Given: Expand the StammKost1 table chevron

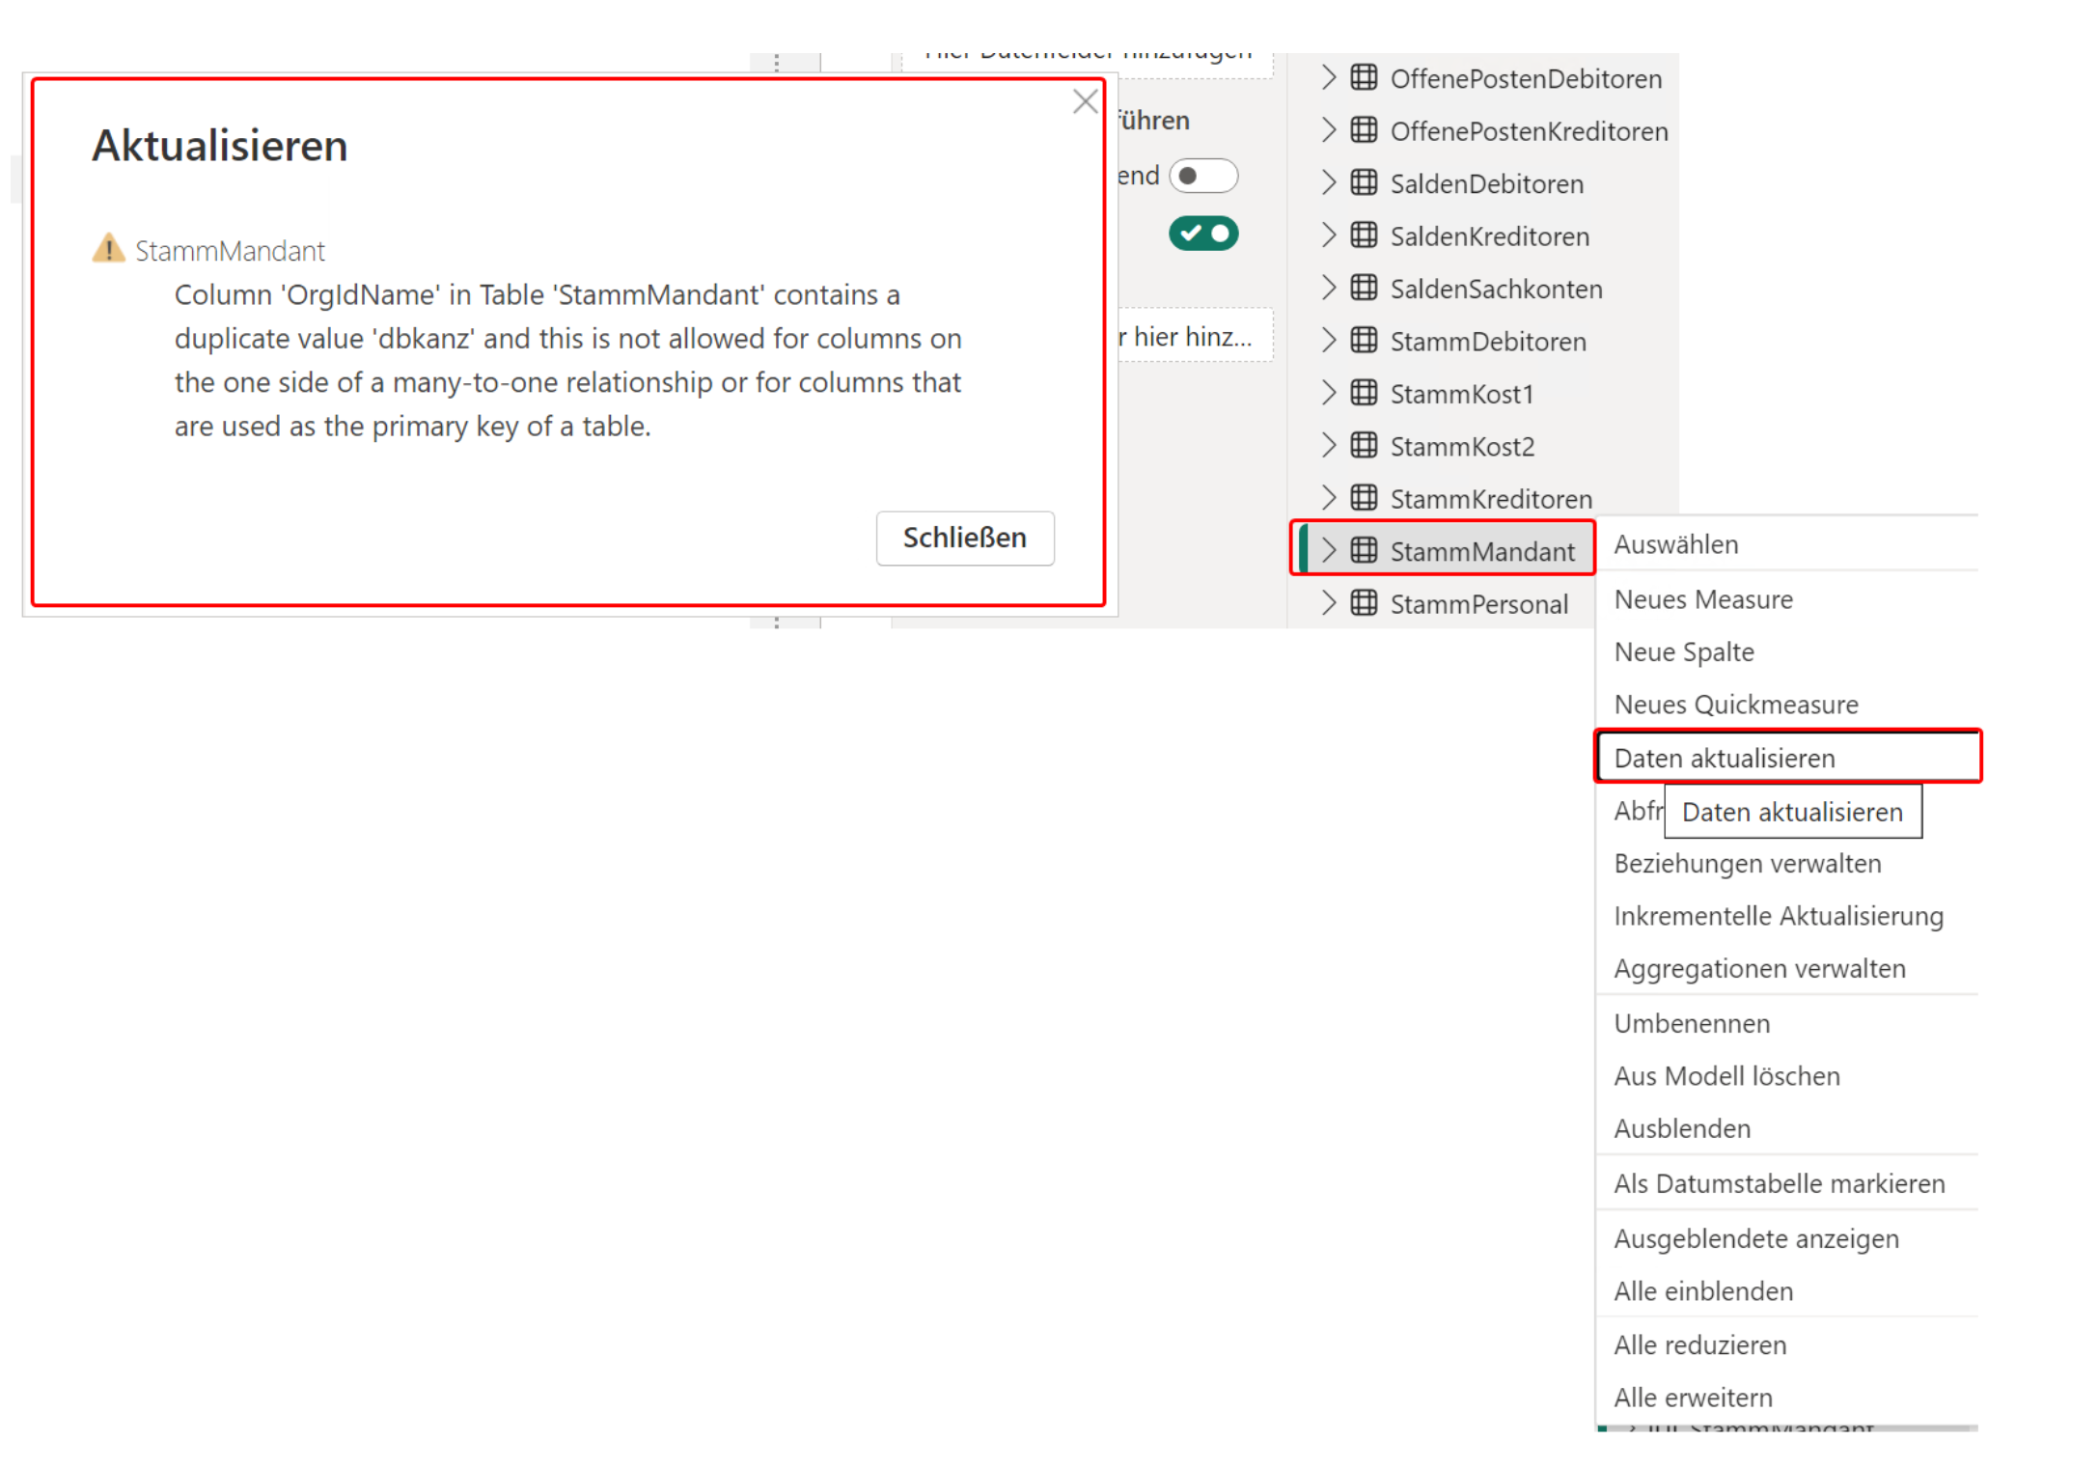Looking at the screenshot, I should (1329, 393).
